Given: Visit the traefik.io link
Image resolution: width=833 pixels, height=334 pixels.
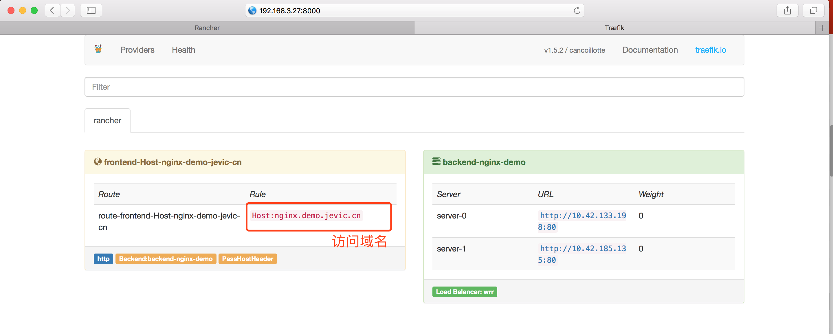Looking at the screenshot, I should [710, 50].
